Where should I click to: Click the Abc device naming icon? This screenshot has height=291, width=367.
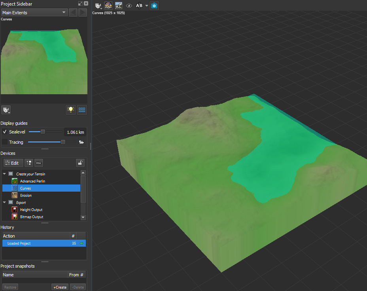click(x=39, y=163)
